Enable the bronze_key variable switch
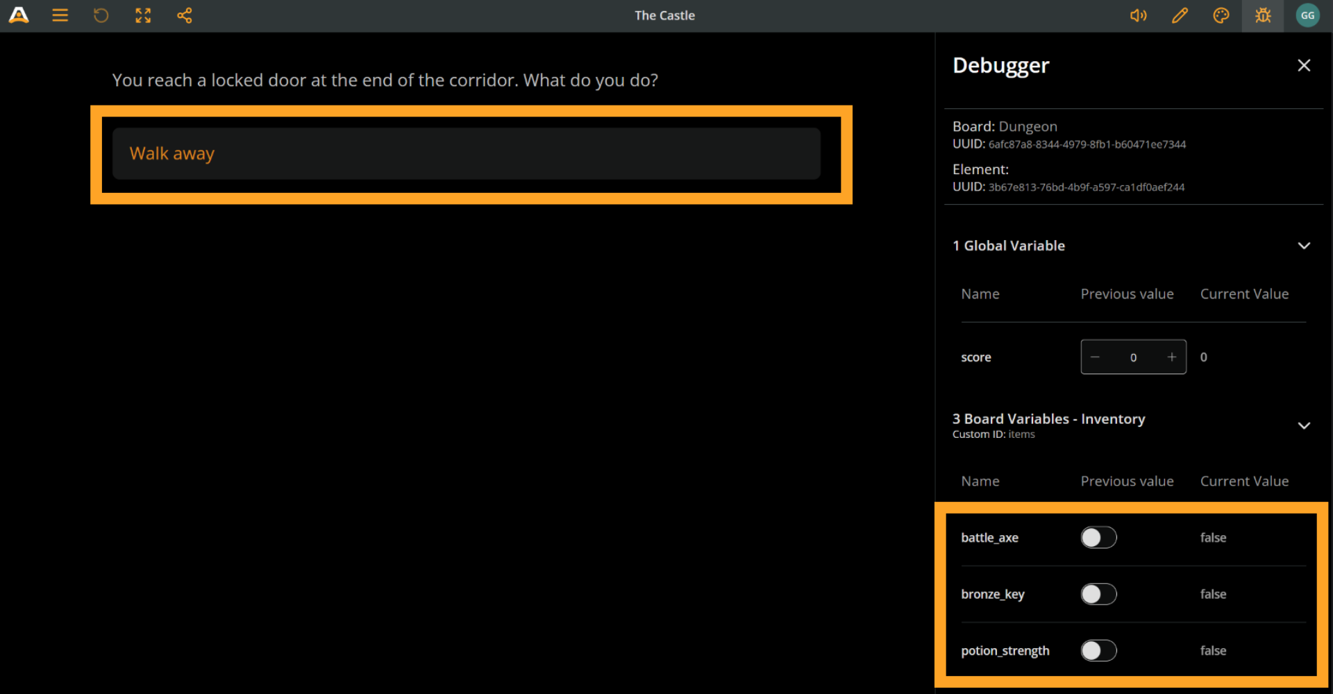Image resolution: width=1333 pixels, height=694 pixels. point(1098,594)
